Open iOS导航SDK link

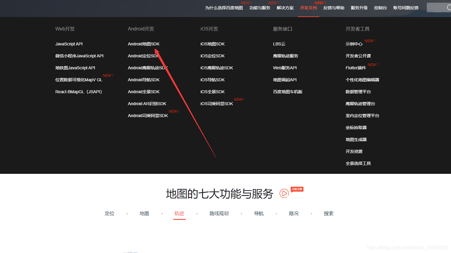(213, 80)
